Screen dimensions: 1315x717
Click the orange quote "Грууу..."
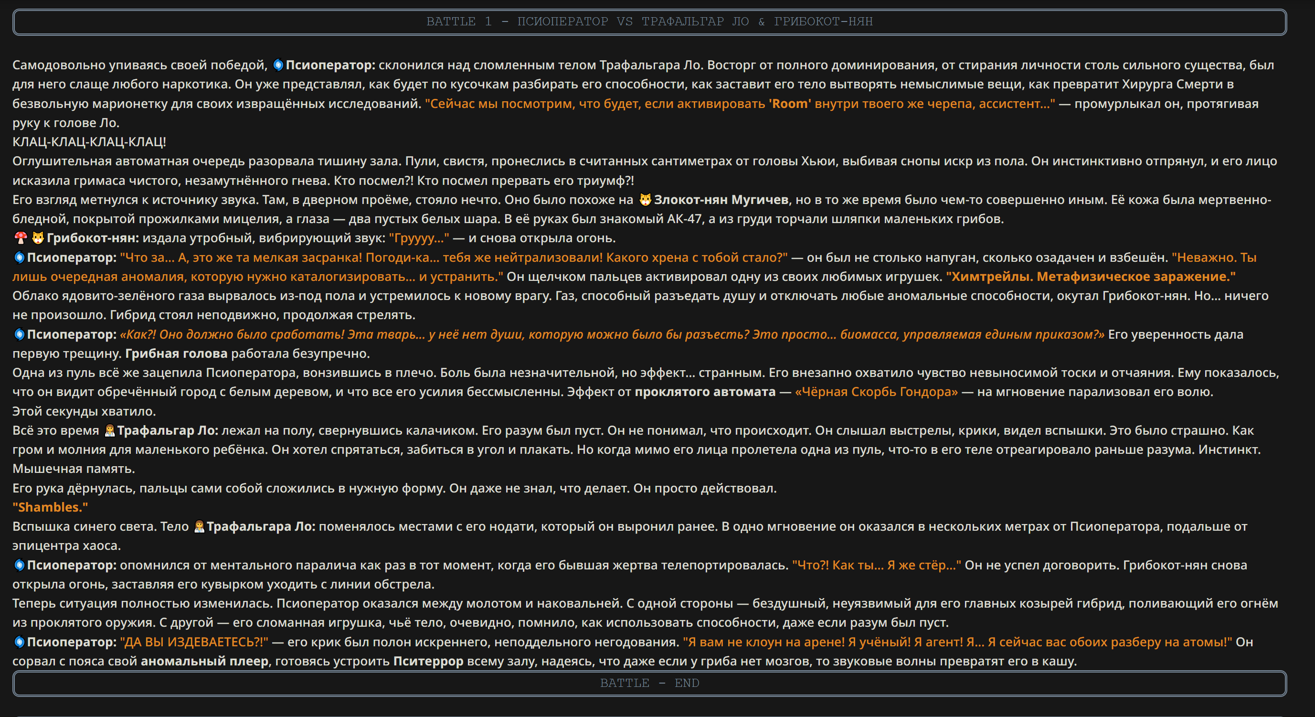click(419, 238)
